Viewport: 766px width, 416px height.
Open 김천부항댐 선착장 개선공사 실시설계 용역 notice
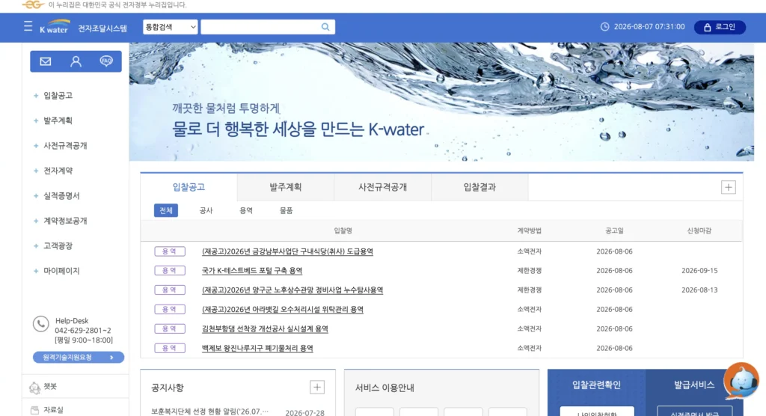tap(265, 329)
